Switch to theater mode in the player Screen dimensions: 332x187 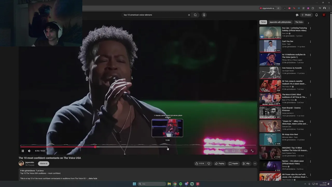[246, 151]
